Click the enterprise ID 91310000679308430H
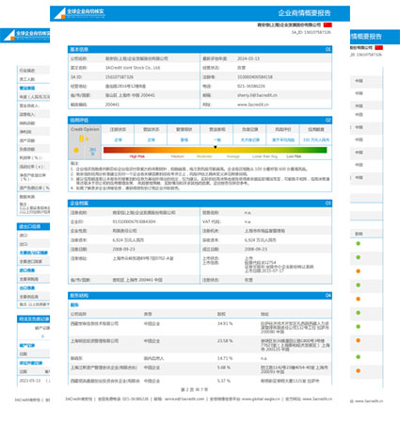 click(x=134, y=221)
